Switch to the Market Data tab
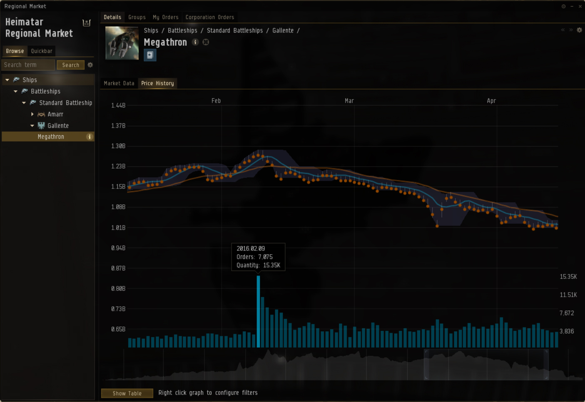585x402 pixels. click(x=119, y=83)
